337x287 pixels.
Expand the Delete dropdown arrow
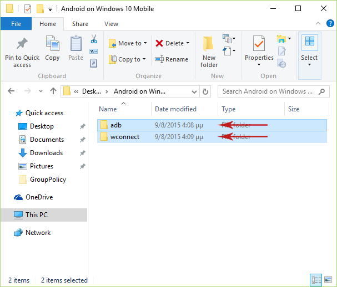pos(188,43)
